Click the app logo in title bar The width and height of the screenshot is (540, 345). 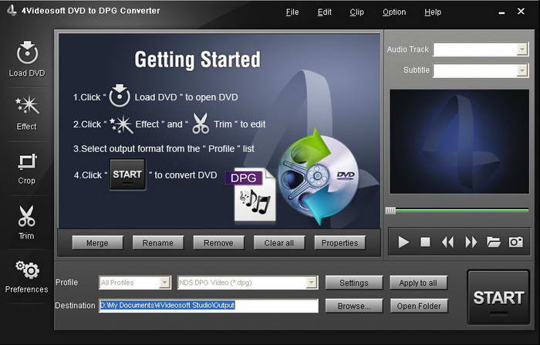[x=12, y=10]
